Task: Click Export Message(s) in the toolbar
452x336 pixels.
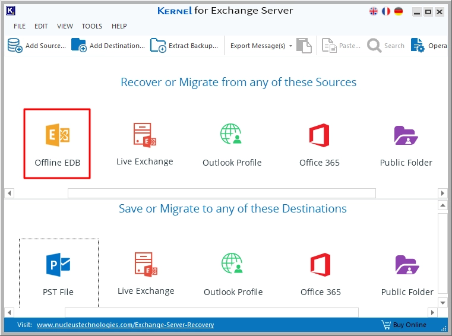Action: [x=258, y=46]
